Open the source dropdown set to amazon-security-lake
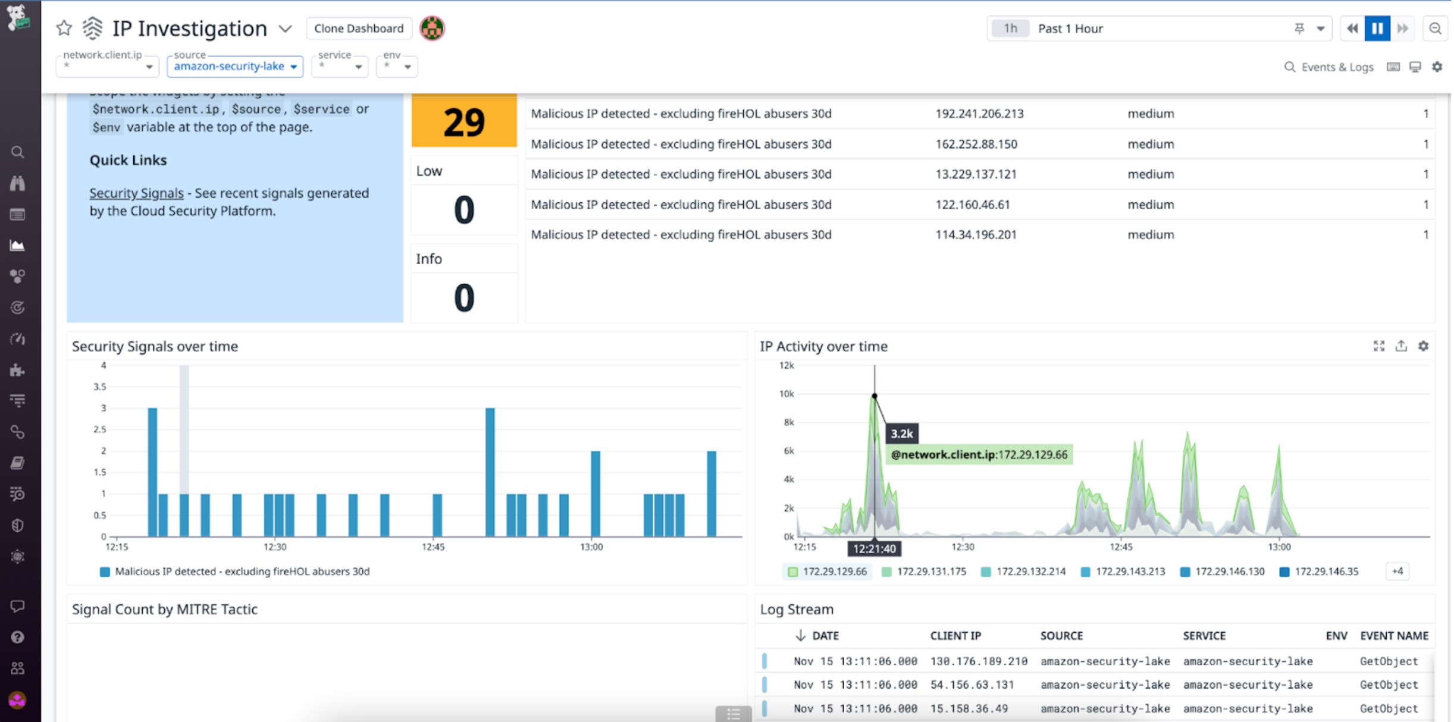 (235, 66)
